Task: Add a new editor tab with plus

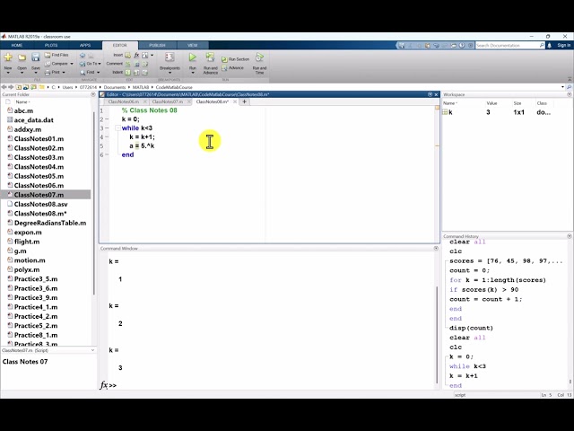Action: click(x=244, y=101)
